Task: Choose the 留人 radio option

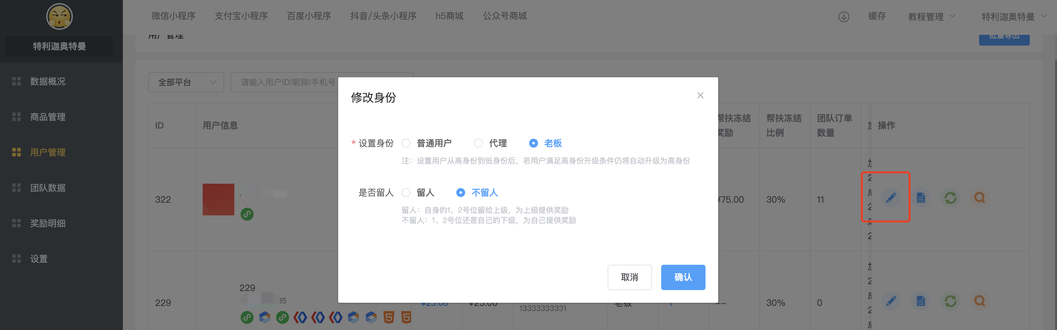Action: click(x=406, y=193)
